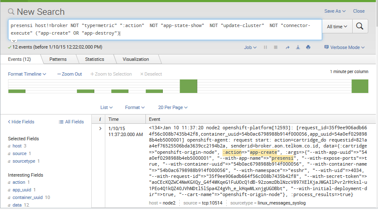378x210 pixels.
Task: Expand the 11:37:20 event row
Action: 100,128
